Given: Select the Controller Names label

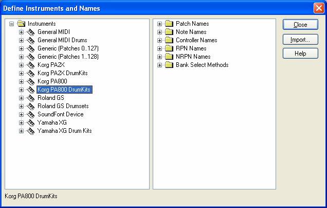Looking at the screenshot, I should tap(196, 40).
